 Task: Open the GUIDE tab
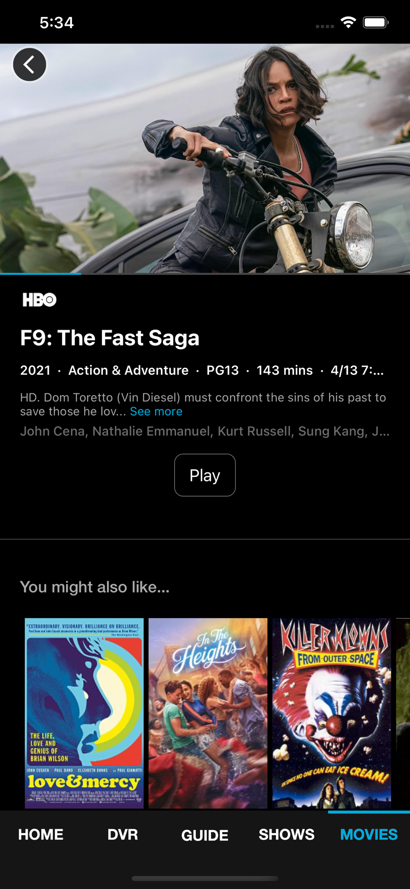pos(205,835)
